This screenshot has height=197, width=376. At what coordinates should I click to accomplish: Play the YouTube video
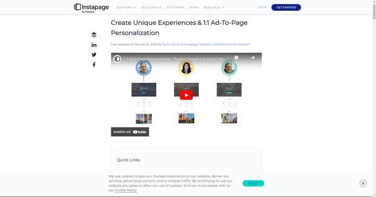click(x=186, y=95)
